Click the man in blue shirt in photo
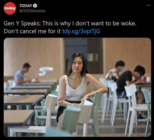The image size is (154, 140). pos(22,74)
